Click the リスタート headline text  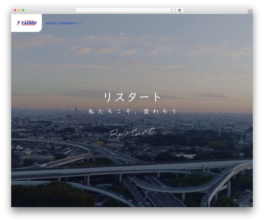[132, 97]
